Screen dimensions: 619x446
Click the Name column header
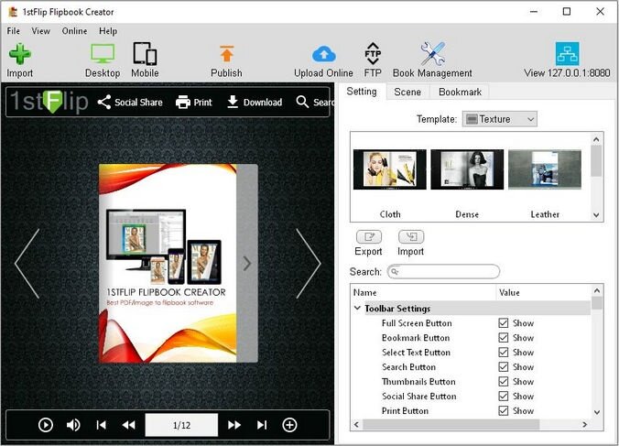click(424, 292)
